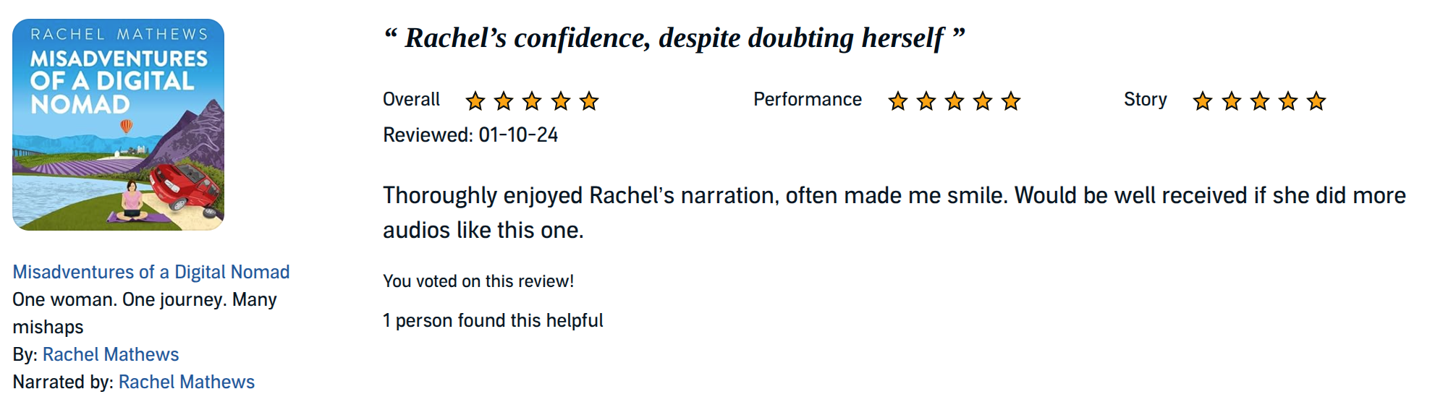Click the first Performance rating star
1456x415 pixels.
click(898, 100)
